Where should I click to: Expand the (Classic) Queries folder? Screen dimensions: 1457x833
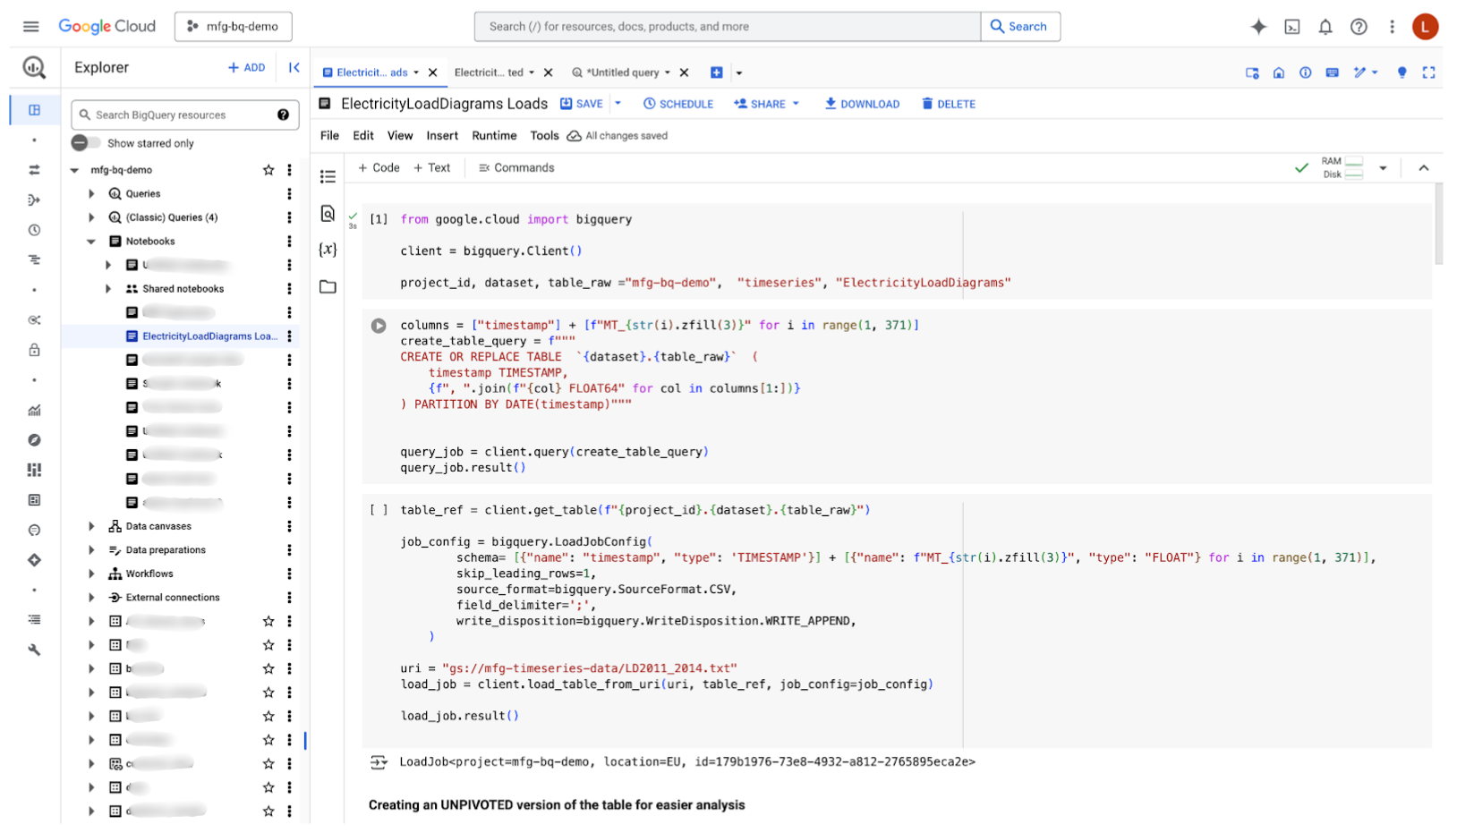click(91, 217)
